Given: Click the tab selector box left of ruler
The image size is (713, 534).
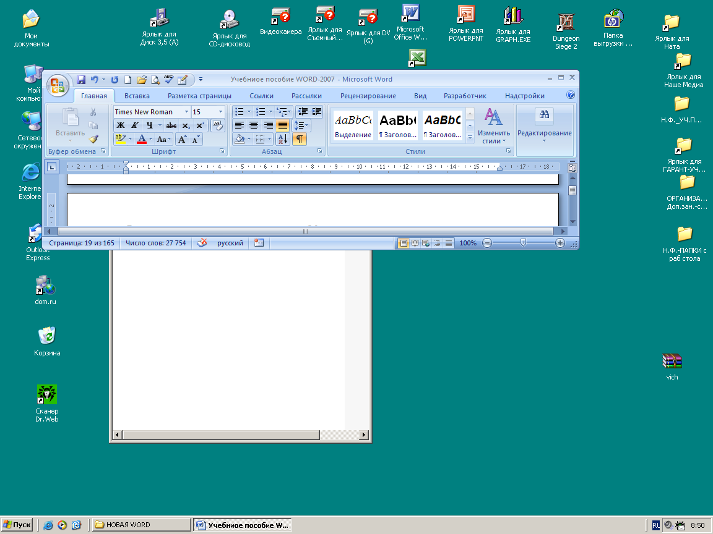Looking at the screenshot, I should coord(52,167).
